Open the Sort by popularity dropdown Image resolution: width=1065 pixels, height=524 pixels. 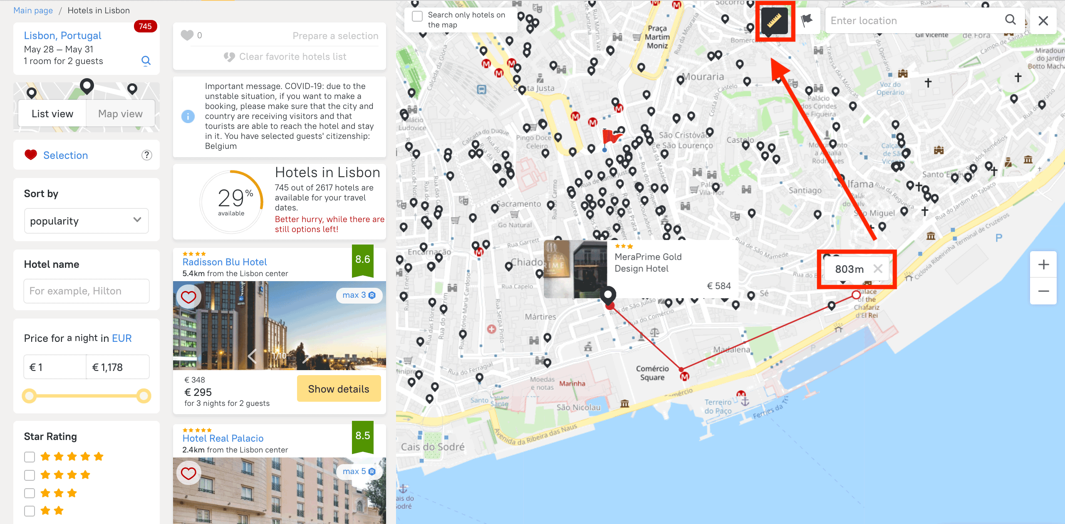coord(87,221)
